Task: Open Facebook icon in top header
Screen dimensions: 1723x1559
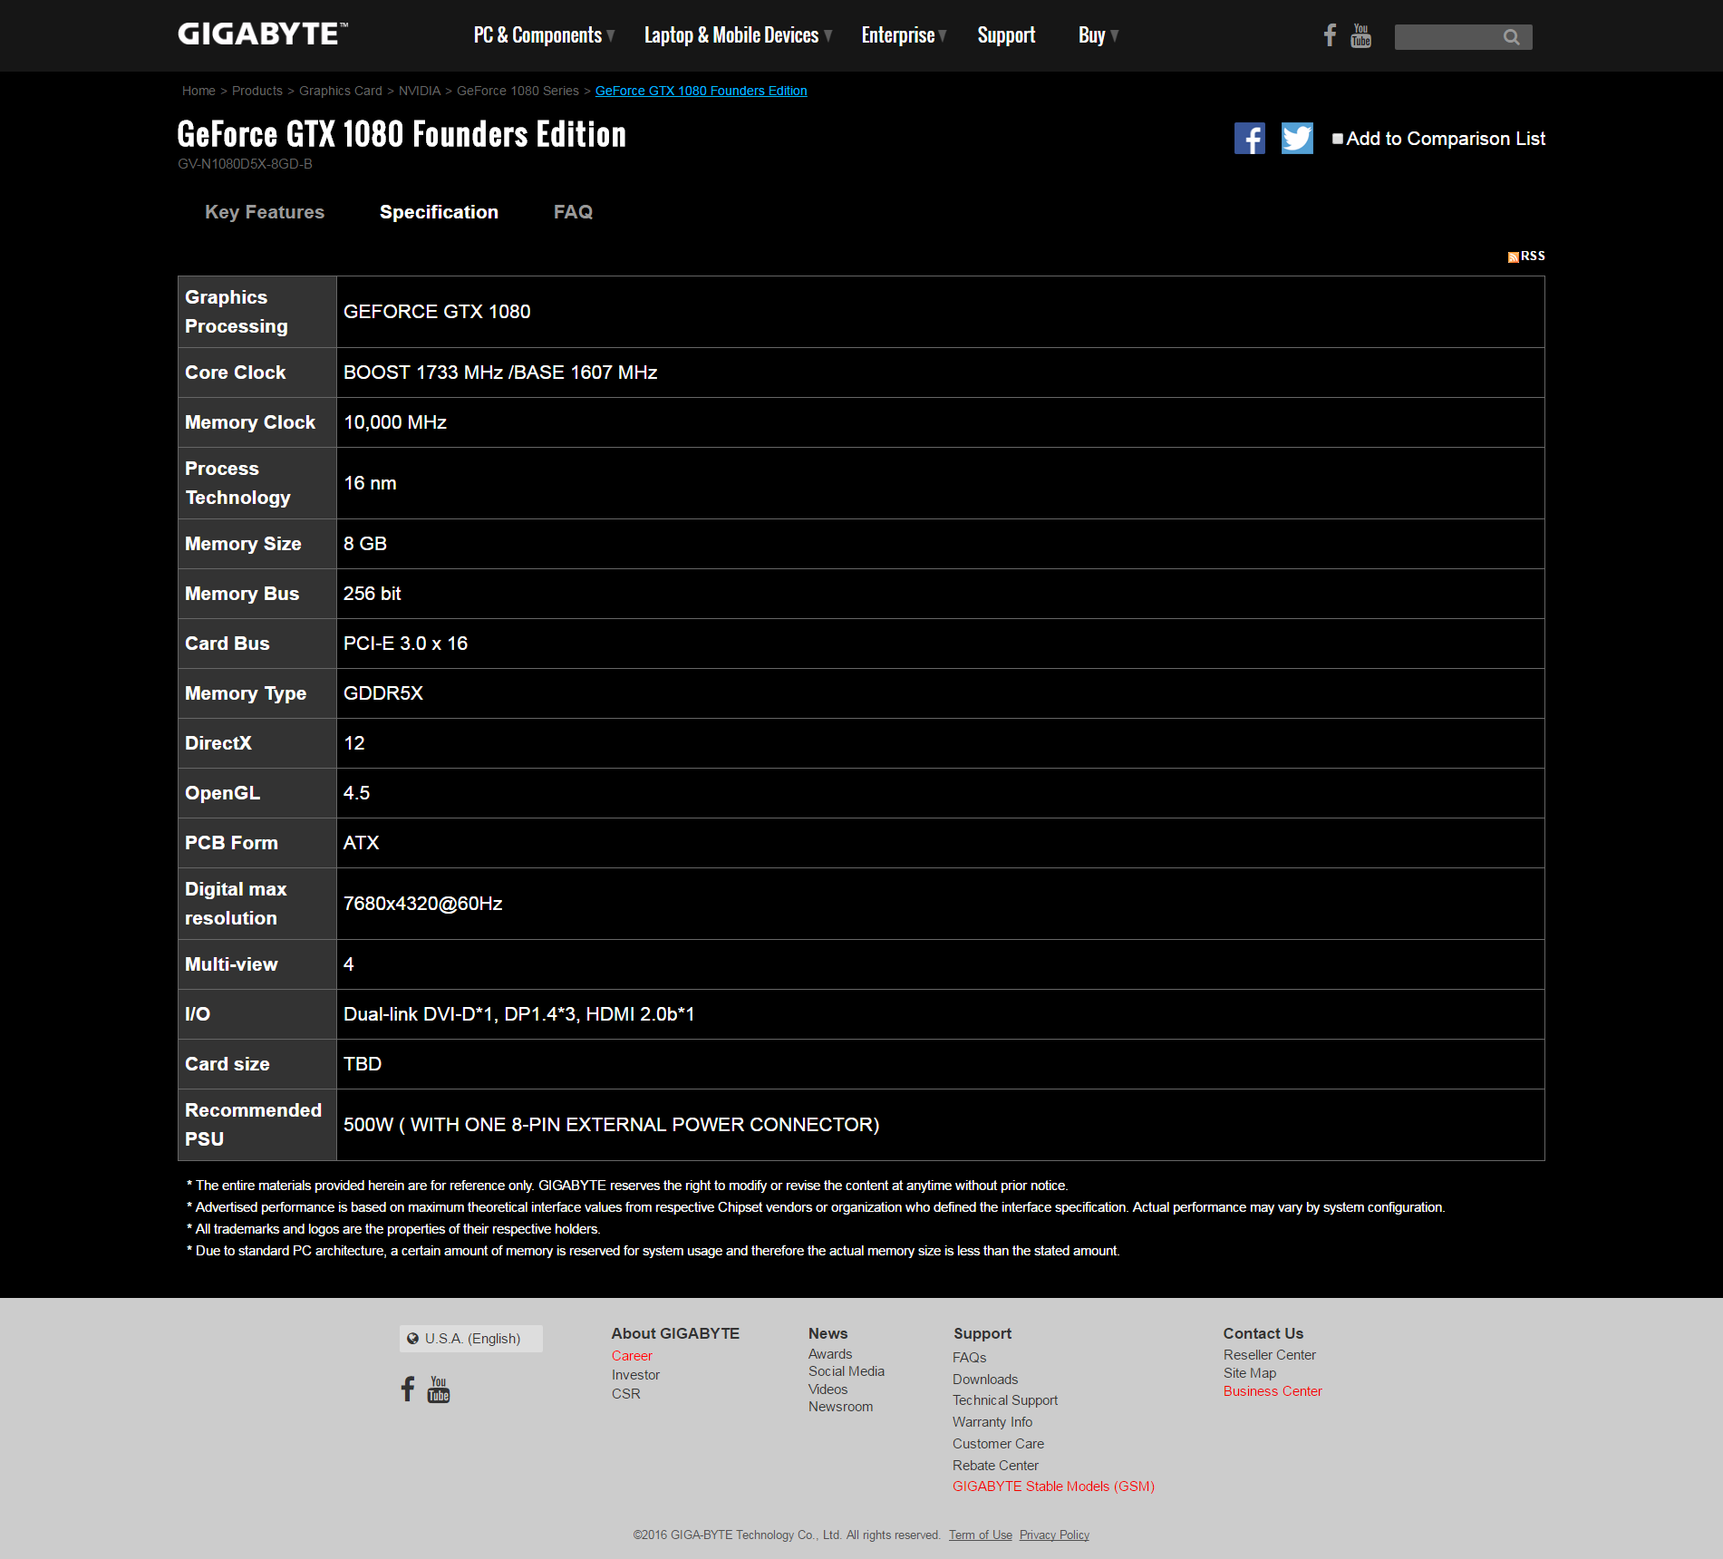Action: tap(1330, 35)
